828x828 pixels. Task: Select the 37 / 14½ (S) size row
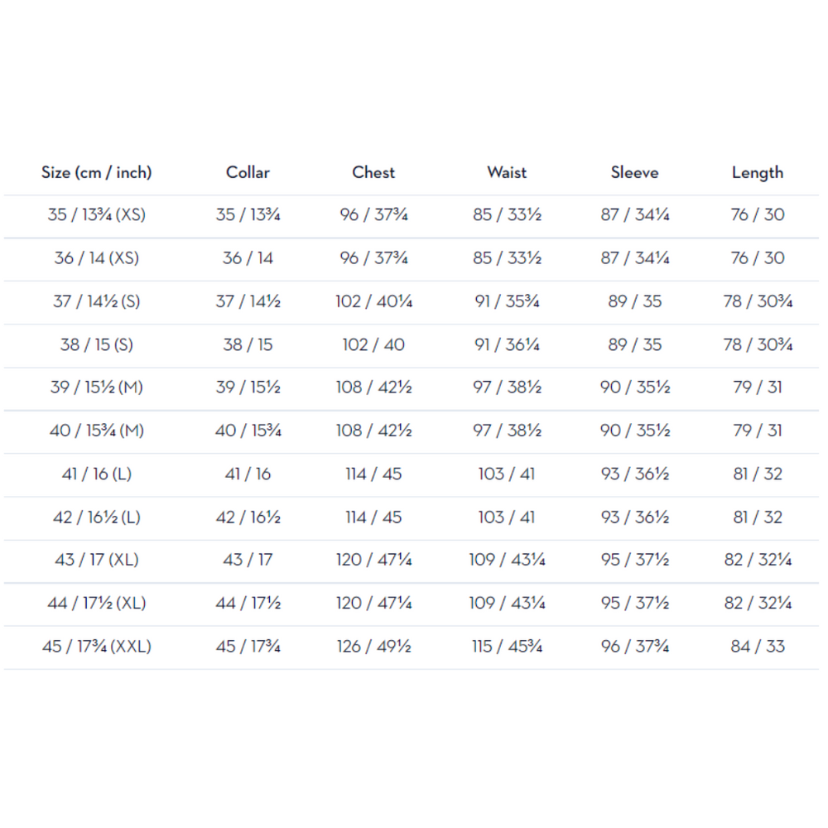(412, 303)
